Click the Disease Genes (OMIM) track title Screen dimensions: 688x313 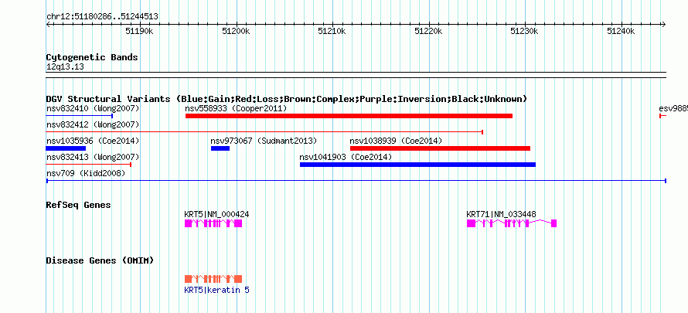100,260
